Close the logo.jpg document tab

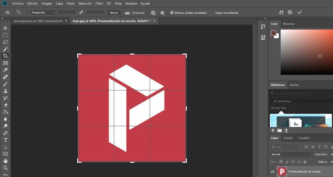(154, 21)
